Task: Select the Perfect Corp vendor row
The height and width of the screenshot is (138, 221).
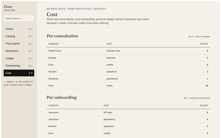Action: pyautogui.click(x=128, y=51)
